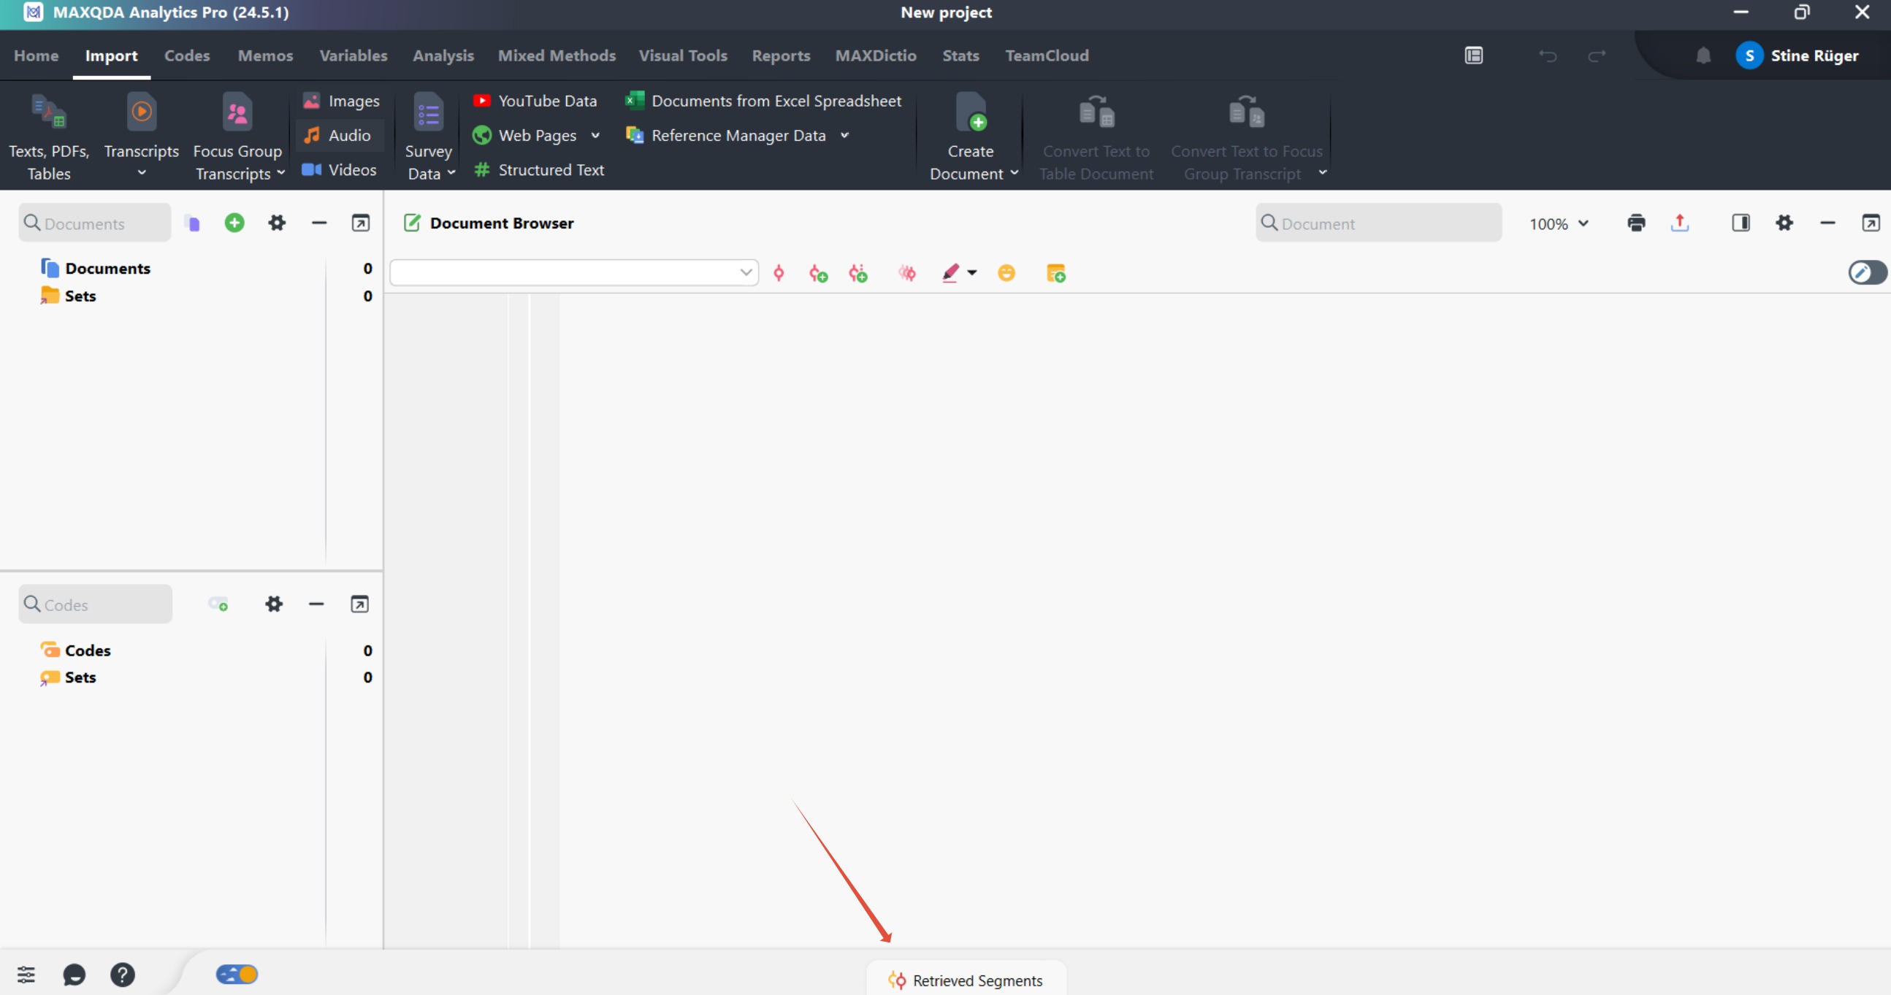The image size is (1891, 995).
Task: Export the displayed document
Action: click(x=1680, y=223)
